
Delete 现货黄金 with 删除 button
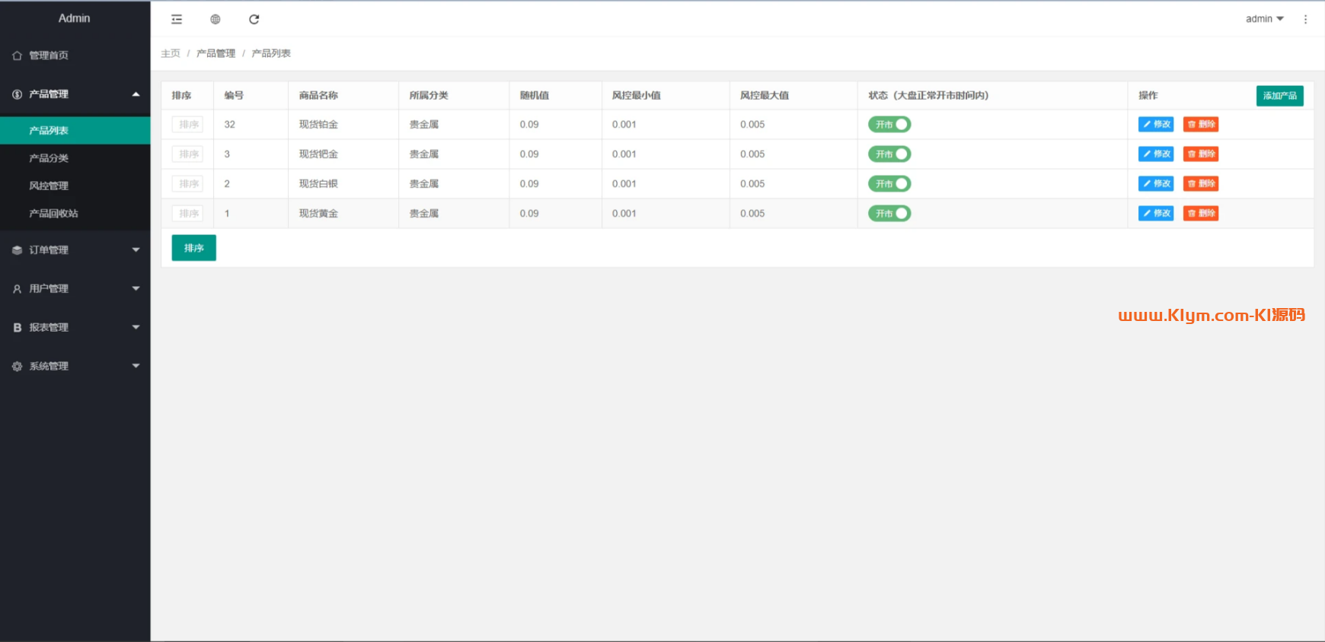pos(1201,213)
